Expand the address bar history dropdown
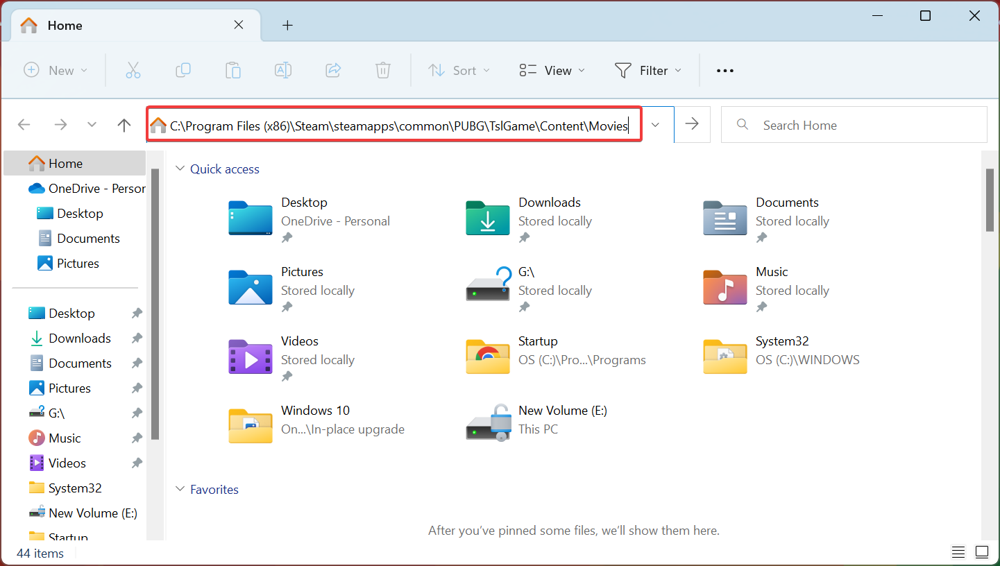Screen dimensions: 1000x566 coord(655,124)
